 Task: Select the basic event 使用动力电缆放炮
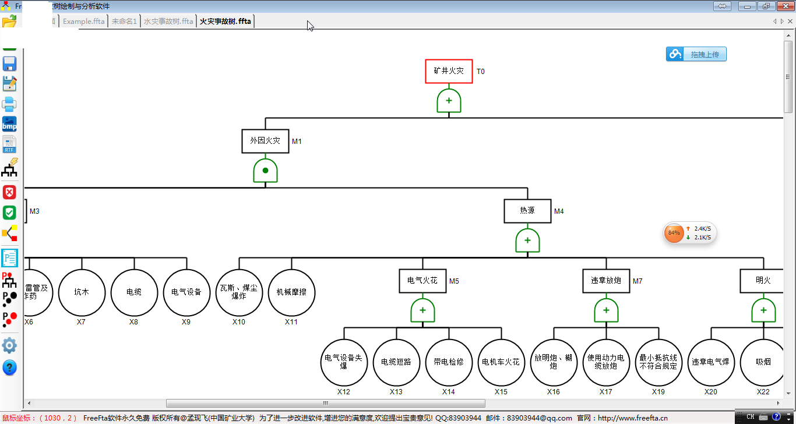[x=606, y=362]
